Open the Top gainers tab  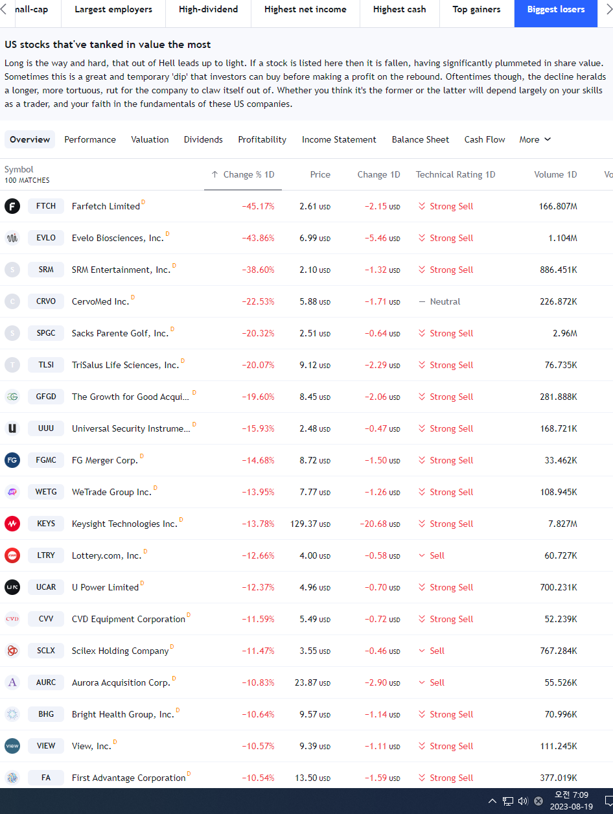click(476, 9)
